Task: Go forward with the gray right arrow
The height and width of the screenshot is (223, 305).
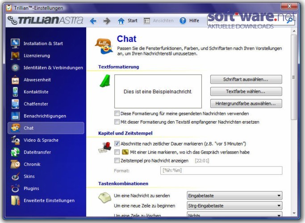Action: [x=107, y=21]
